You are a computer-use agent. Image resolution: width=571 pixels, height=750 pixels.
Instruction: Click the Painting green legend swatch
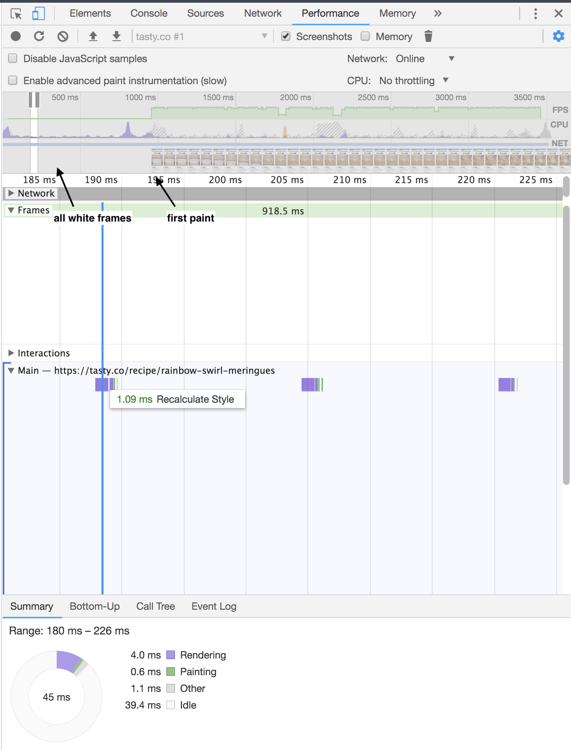[x=171, y=672]
